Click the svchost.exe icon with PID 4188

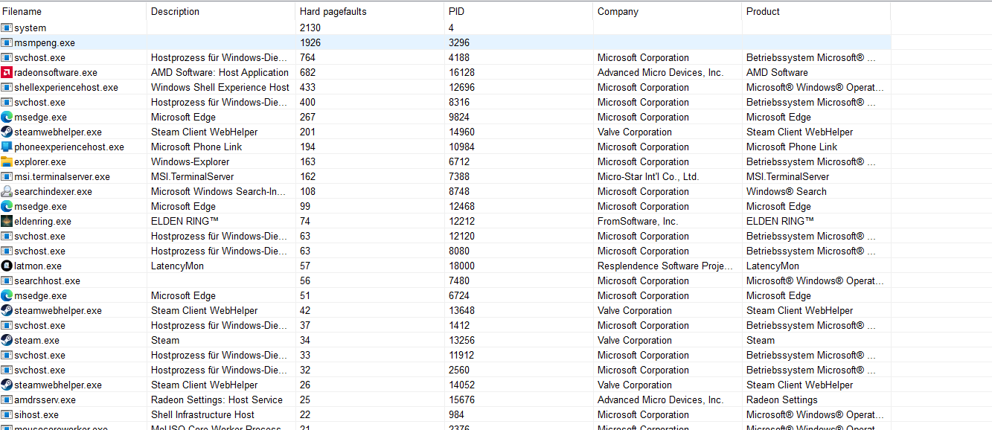[7, 57]
